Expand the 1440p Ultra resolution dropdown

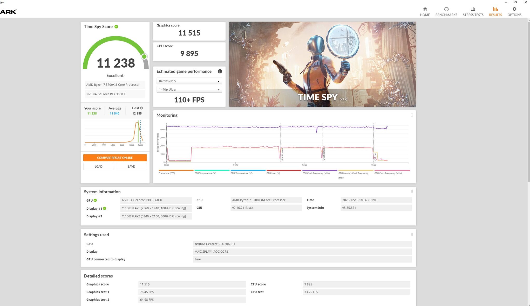point(189,89)
